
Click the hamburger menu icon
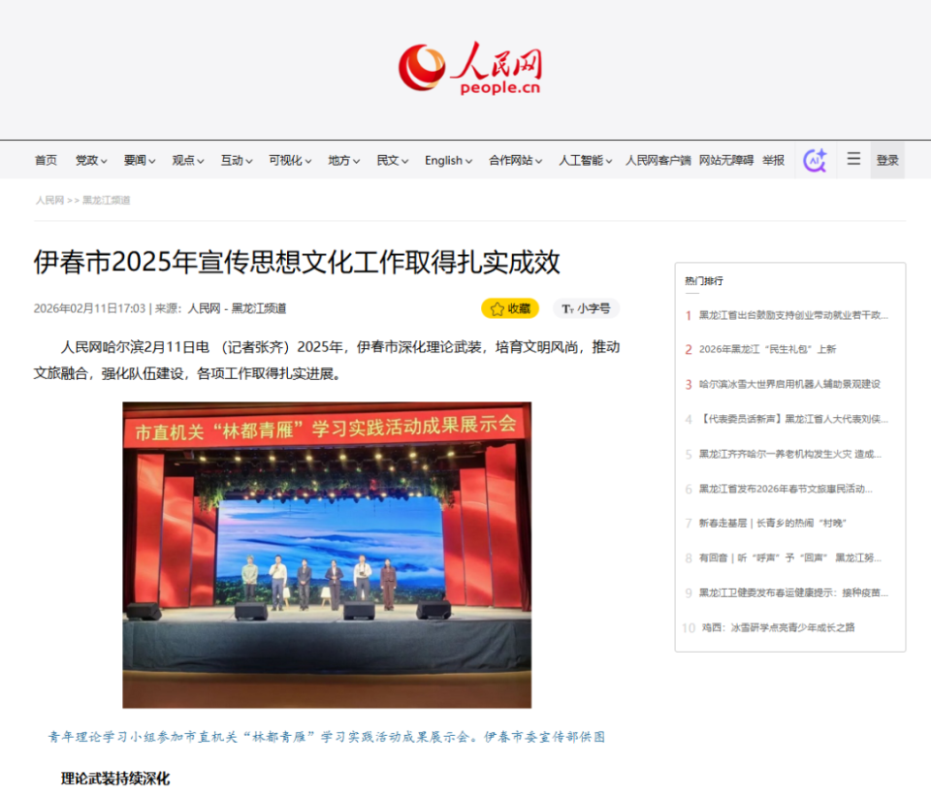click(852, 159)
